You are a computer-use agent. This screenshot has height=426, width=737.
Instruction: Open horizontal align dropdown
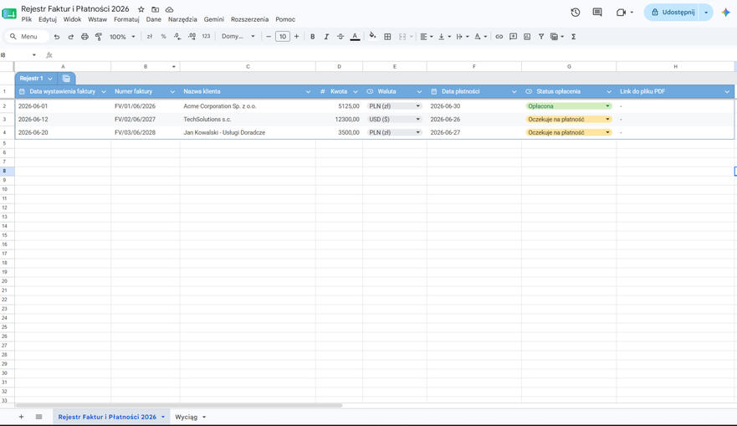coord(427,37)
